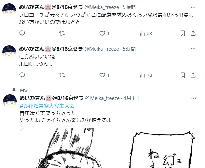This screenshot has width=205, height=168.
Task: Reply to the プロコーチ tweet
Action: click(x=22, y=33)
